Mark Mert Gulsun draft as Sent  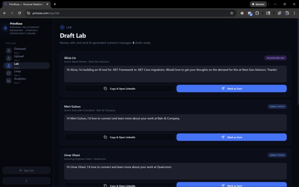(231, 137)
